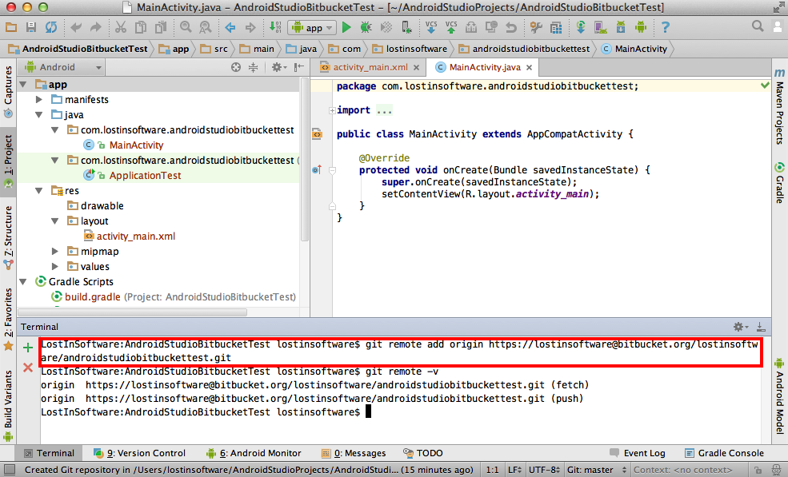Viewport: 788px width, 477px height.
Task: Click the Debug bug icon in toolbar
Action: pos(366,28)
